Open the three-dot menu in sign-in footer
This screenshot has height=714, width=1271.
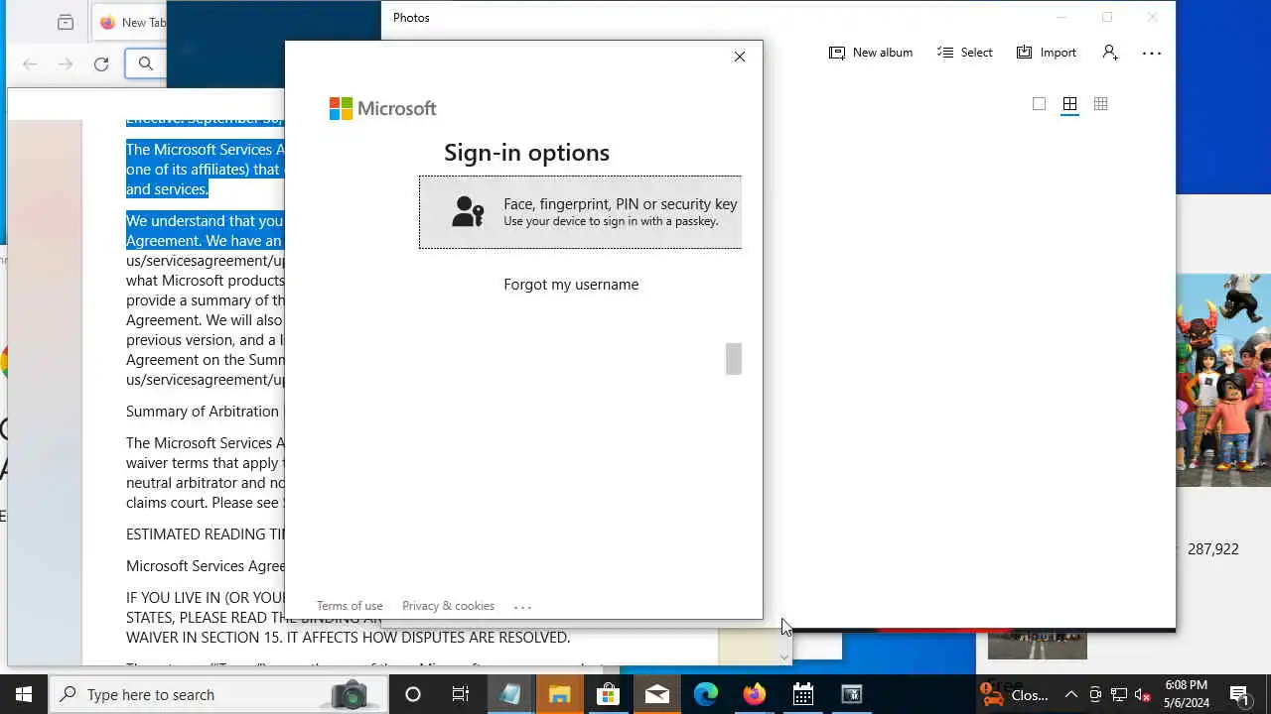click(523, 607)
